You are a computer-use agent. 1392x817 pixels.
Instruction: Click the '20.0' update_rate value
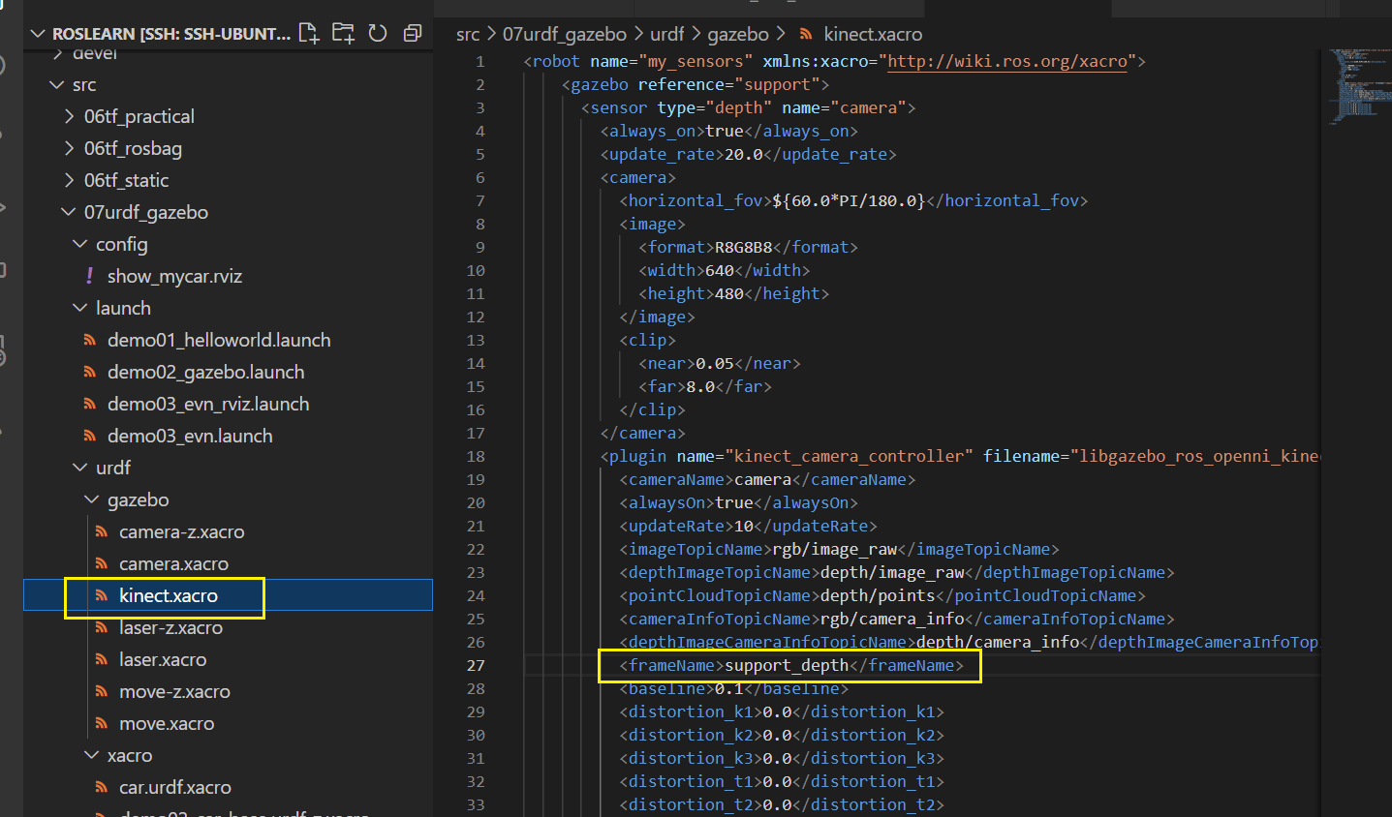[744, 154]
